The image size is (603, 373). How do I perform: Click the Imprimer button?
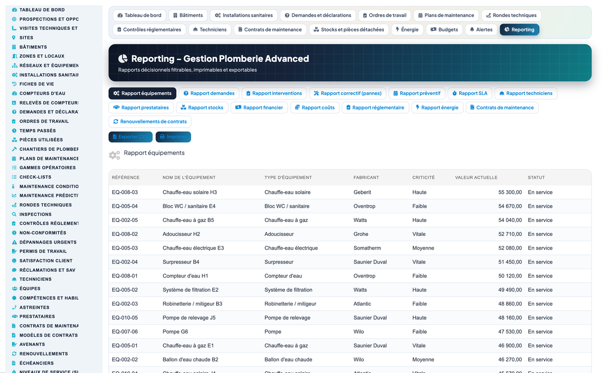[x=173, y=137]
